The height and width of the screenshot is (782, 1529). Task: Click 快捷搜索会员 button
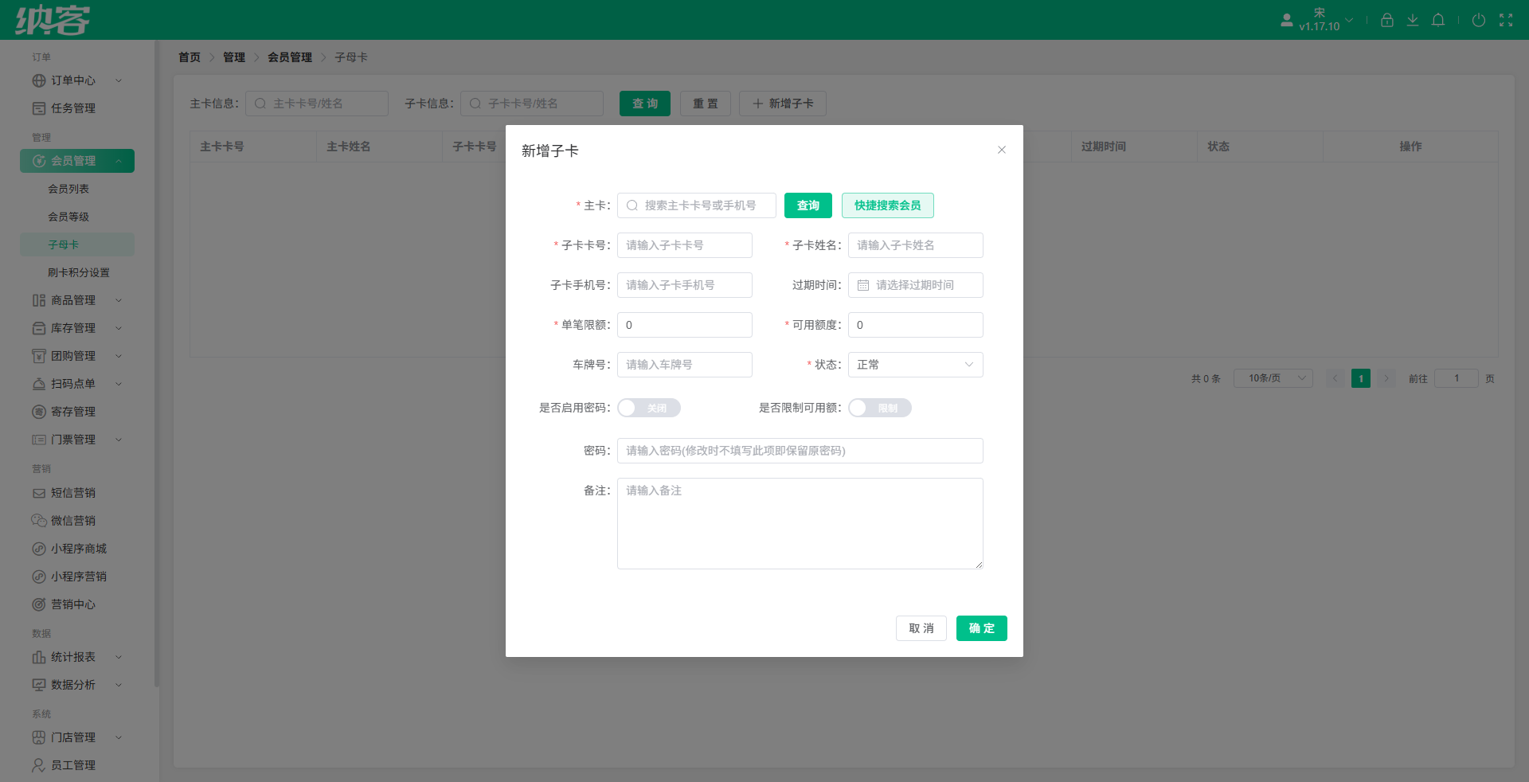887,205
